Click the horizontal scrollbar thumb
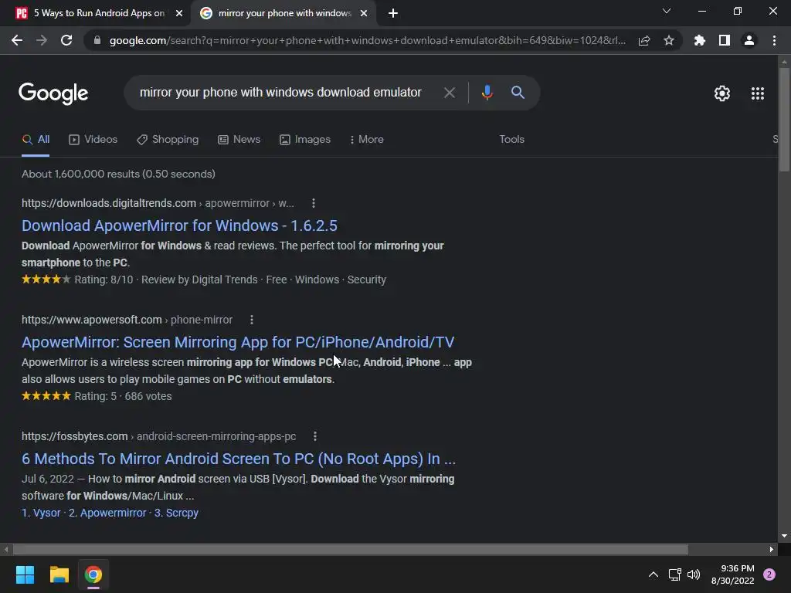The height and width of the screenshot is (593, 791). (x=350, y=549)
